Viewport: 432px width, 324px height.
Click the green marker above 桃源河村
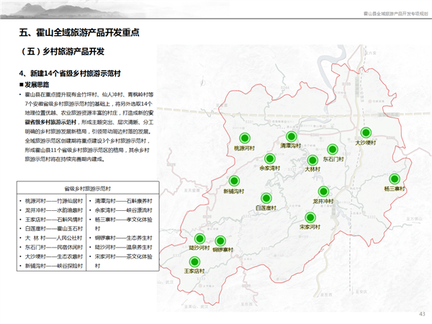[245, 138]
